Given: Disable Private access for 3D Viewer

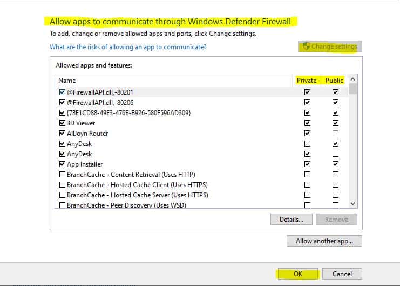Looking at the screenshot, I should pos(307,123).
